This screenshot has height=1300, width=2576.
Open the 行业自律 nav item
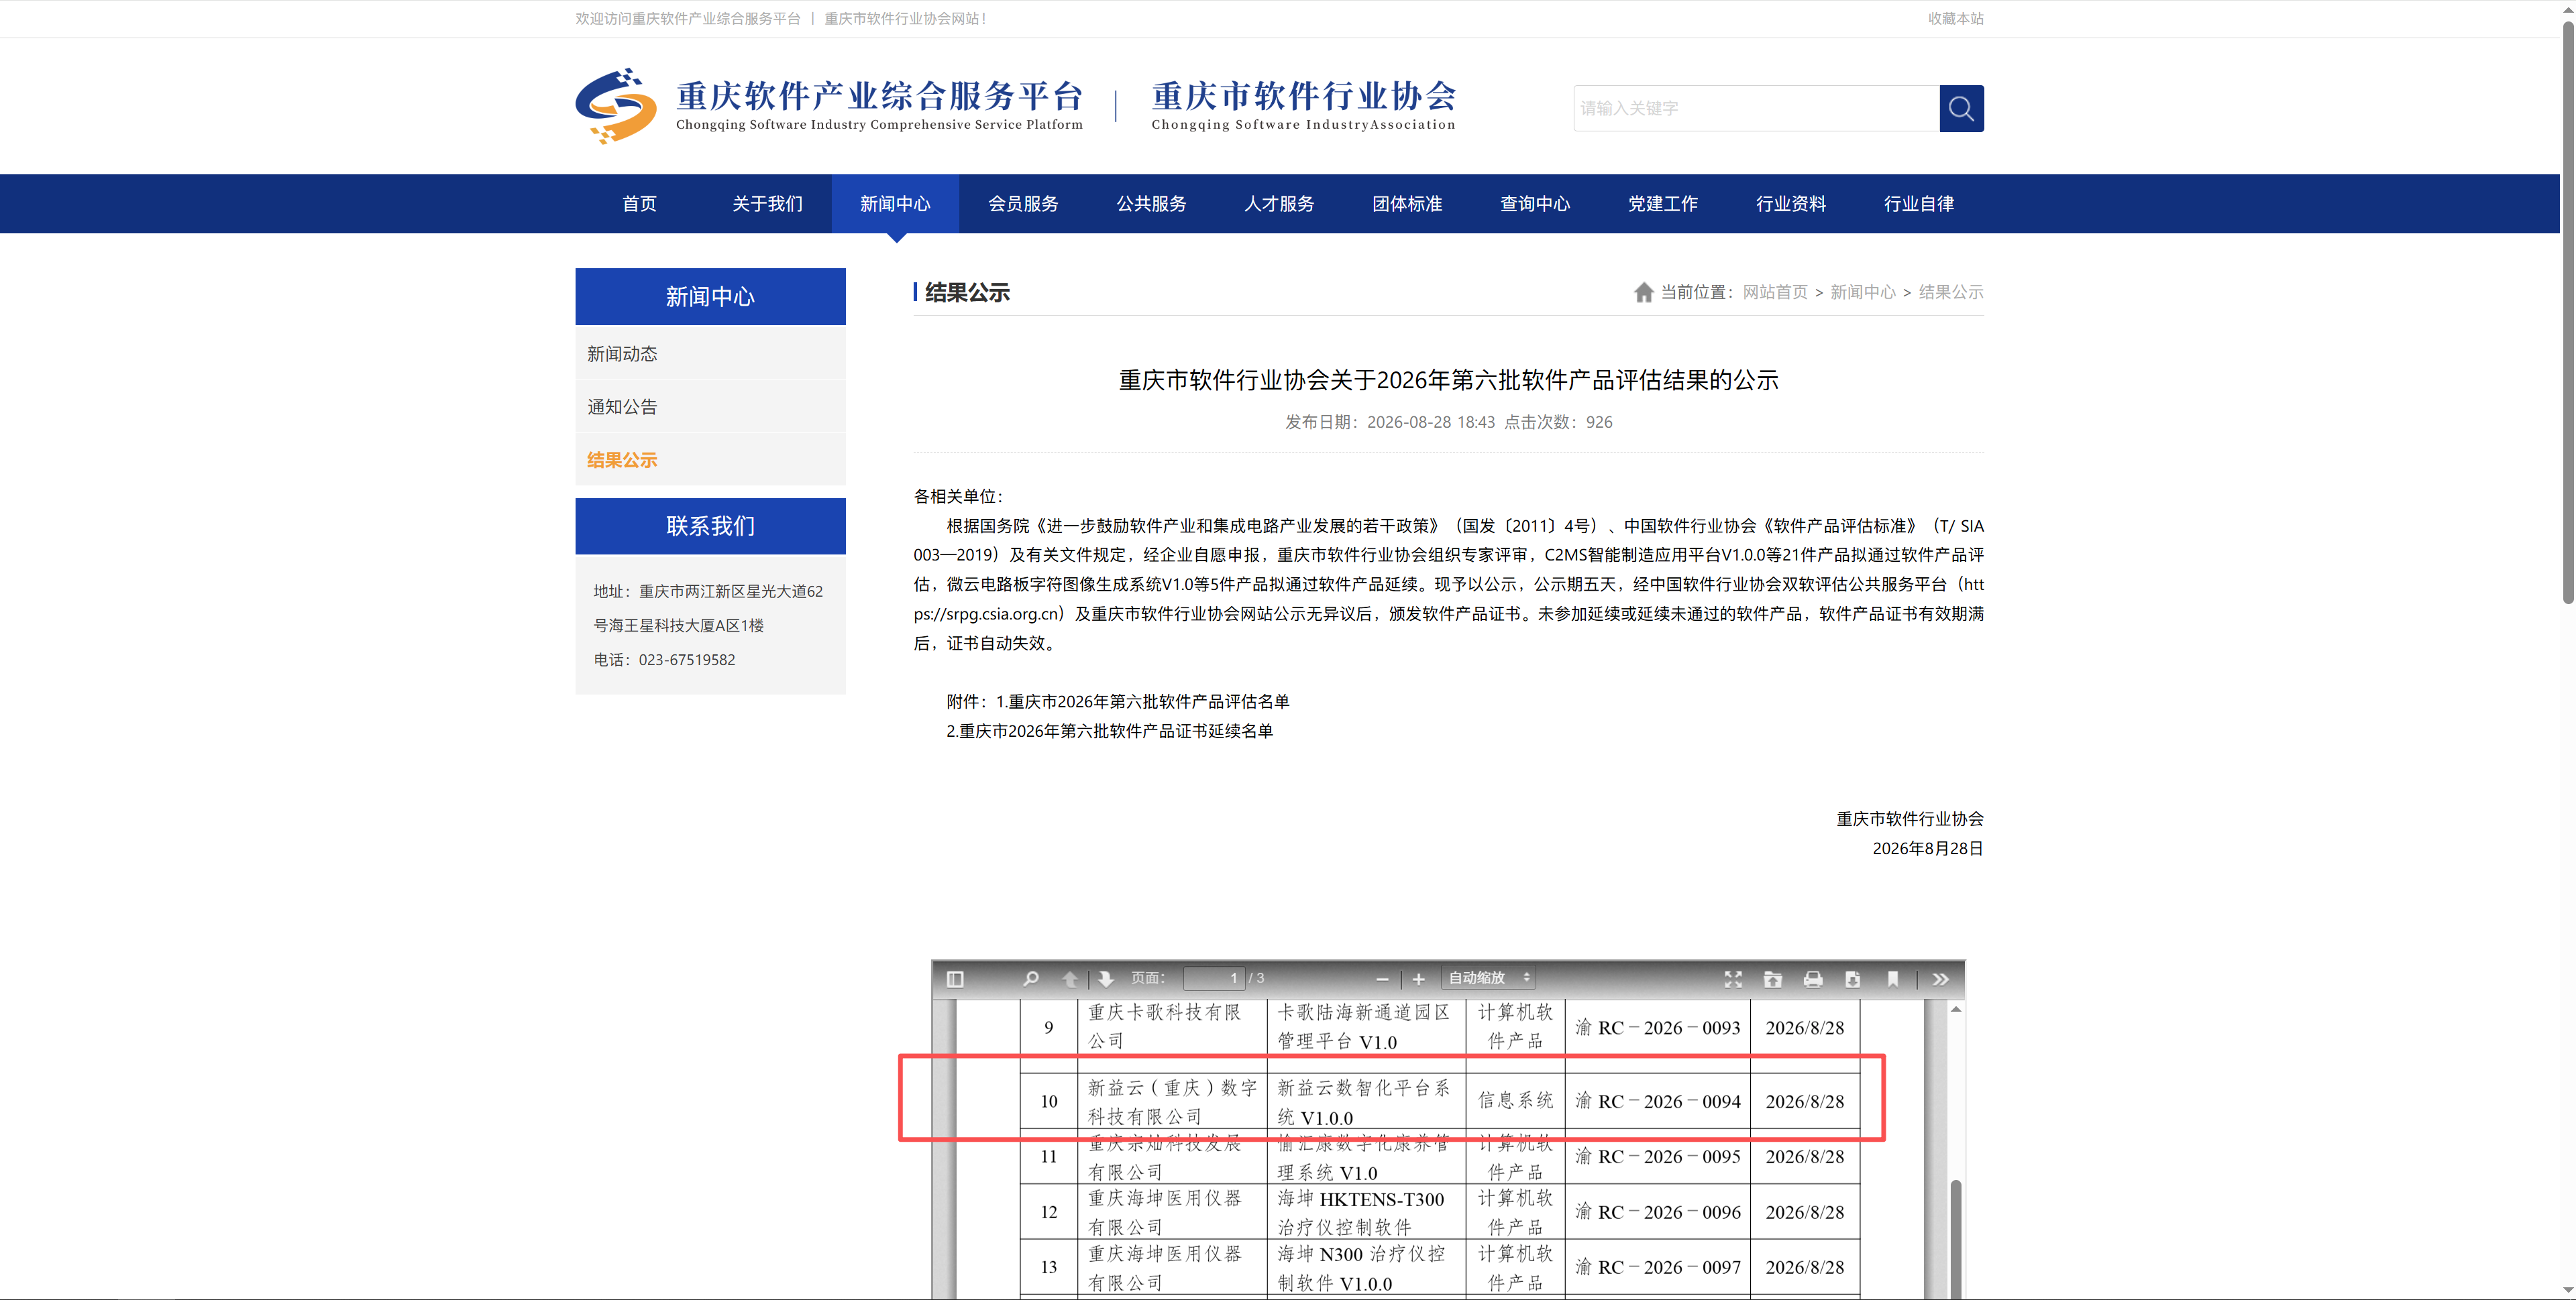coord(1919,204)
